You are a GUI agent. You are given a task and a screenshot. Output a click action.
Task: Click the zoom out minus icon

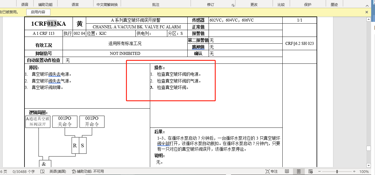pyautogui.click(x=319, y=171)
